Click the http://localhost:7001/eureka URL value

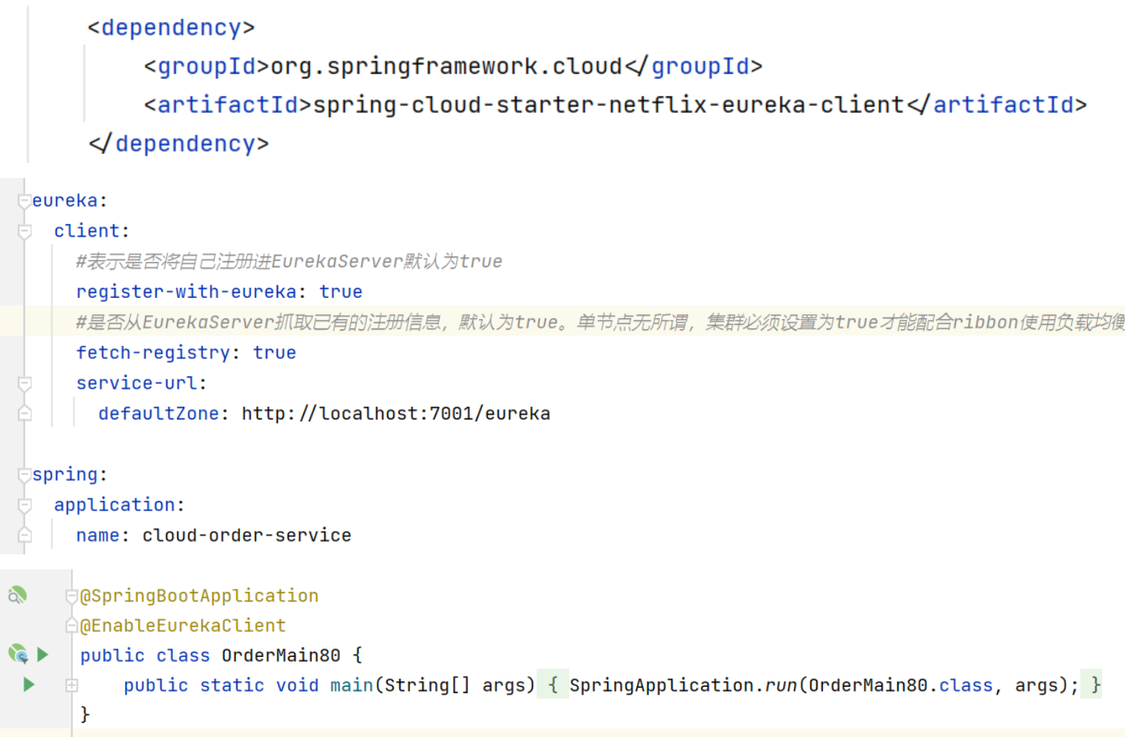(396, 413)
